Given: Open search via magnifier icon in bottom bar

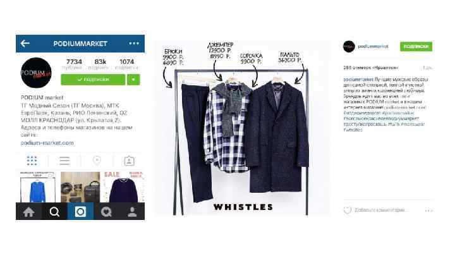Looking at the screenshot, I should tap(54, 212).
